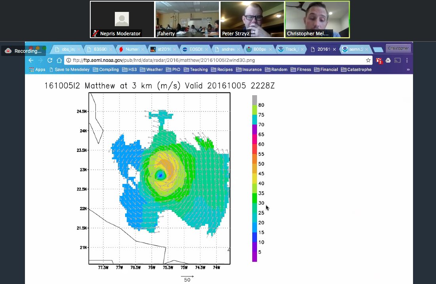Open Chrome three-dot menu
Screen dimensions: 436x284
(x=407, y=60)
